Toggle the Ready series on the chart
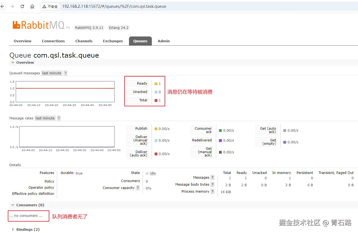Screen dimensions: 358x233 click(x=138, y=83)
